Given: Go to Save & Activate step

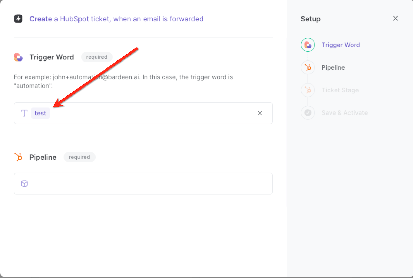Looking at the screenshot, I should (345, 113).
